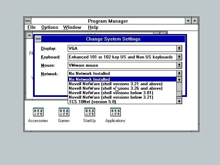Maximize the Program Manager window
Screen dimensions: 220x165
pos(195,21)
